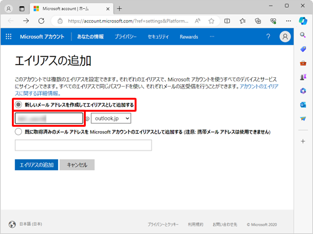313x234 pixels.
Task: Open Browser essentials heart icon
Action: click(x=273, y=21)
